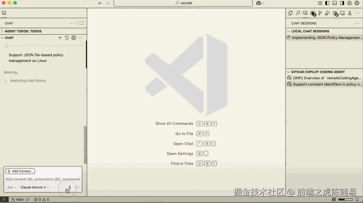Screen dimensions: 363x203
Task: Click the bookmark checkpoint icon in chat
Action: [x=7, y=46]
